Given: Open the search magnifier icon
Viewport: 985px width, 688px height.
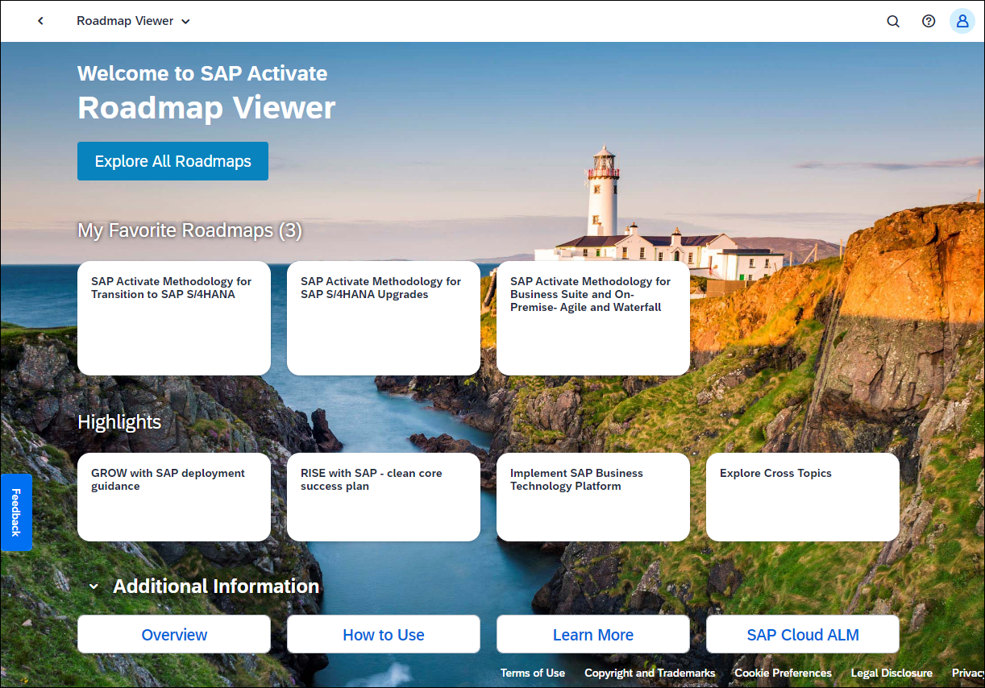Looking at the screenshot, I should 893,22.
